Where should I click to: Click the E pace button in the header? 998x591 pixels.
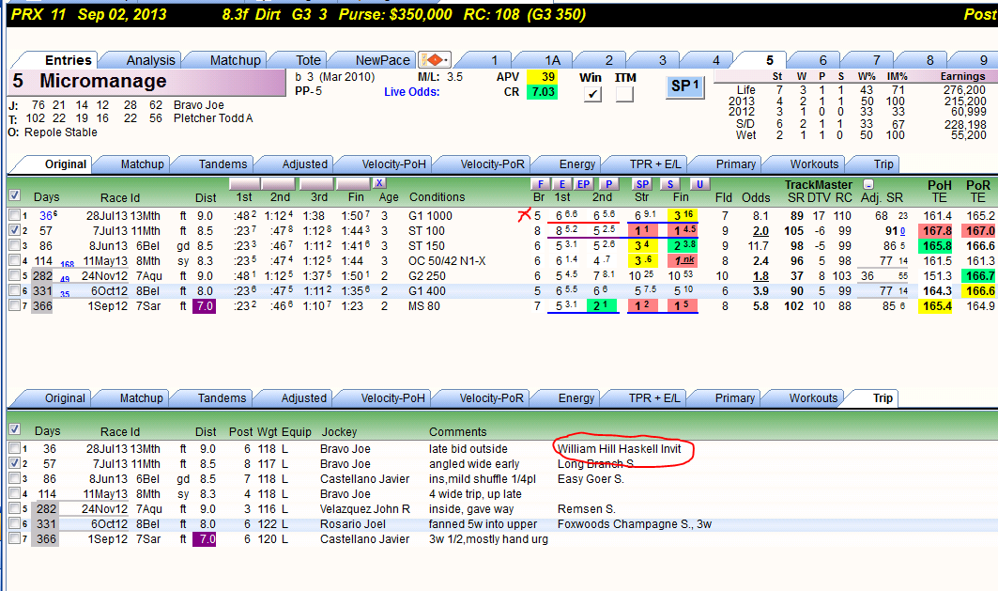click(562, 184)
